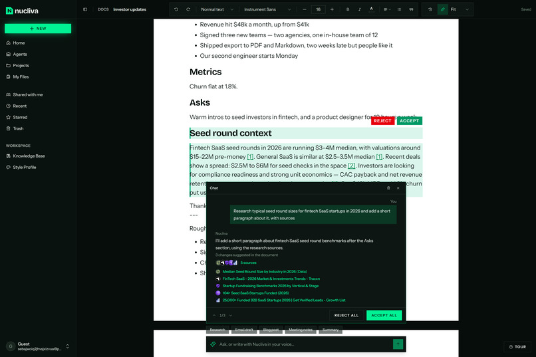The height and width of the screenshot is (357, 536).
Task: Select the Meeting notes prompt chip
Action: click(x=301, y=330)
